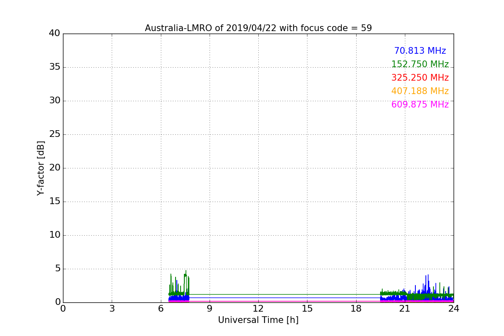This screenshot has height=336, width=504.
Task: Click the x-axis tick label 12
Action: [258, 308]
